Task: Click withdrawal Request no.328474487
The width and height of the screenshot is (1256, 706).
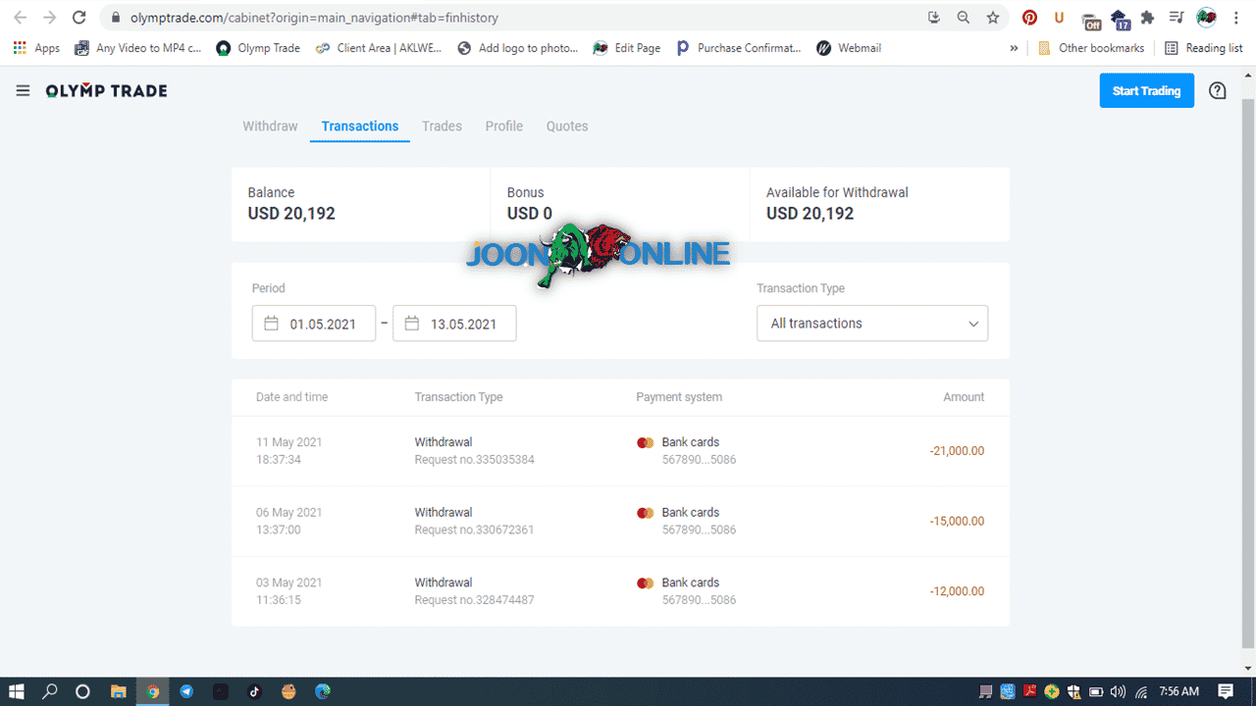Action: (475, 600)
